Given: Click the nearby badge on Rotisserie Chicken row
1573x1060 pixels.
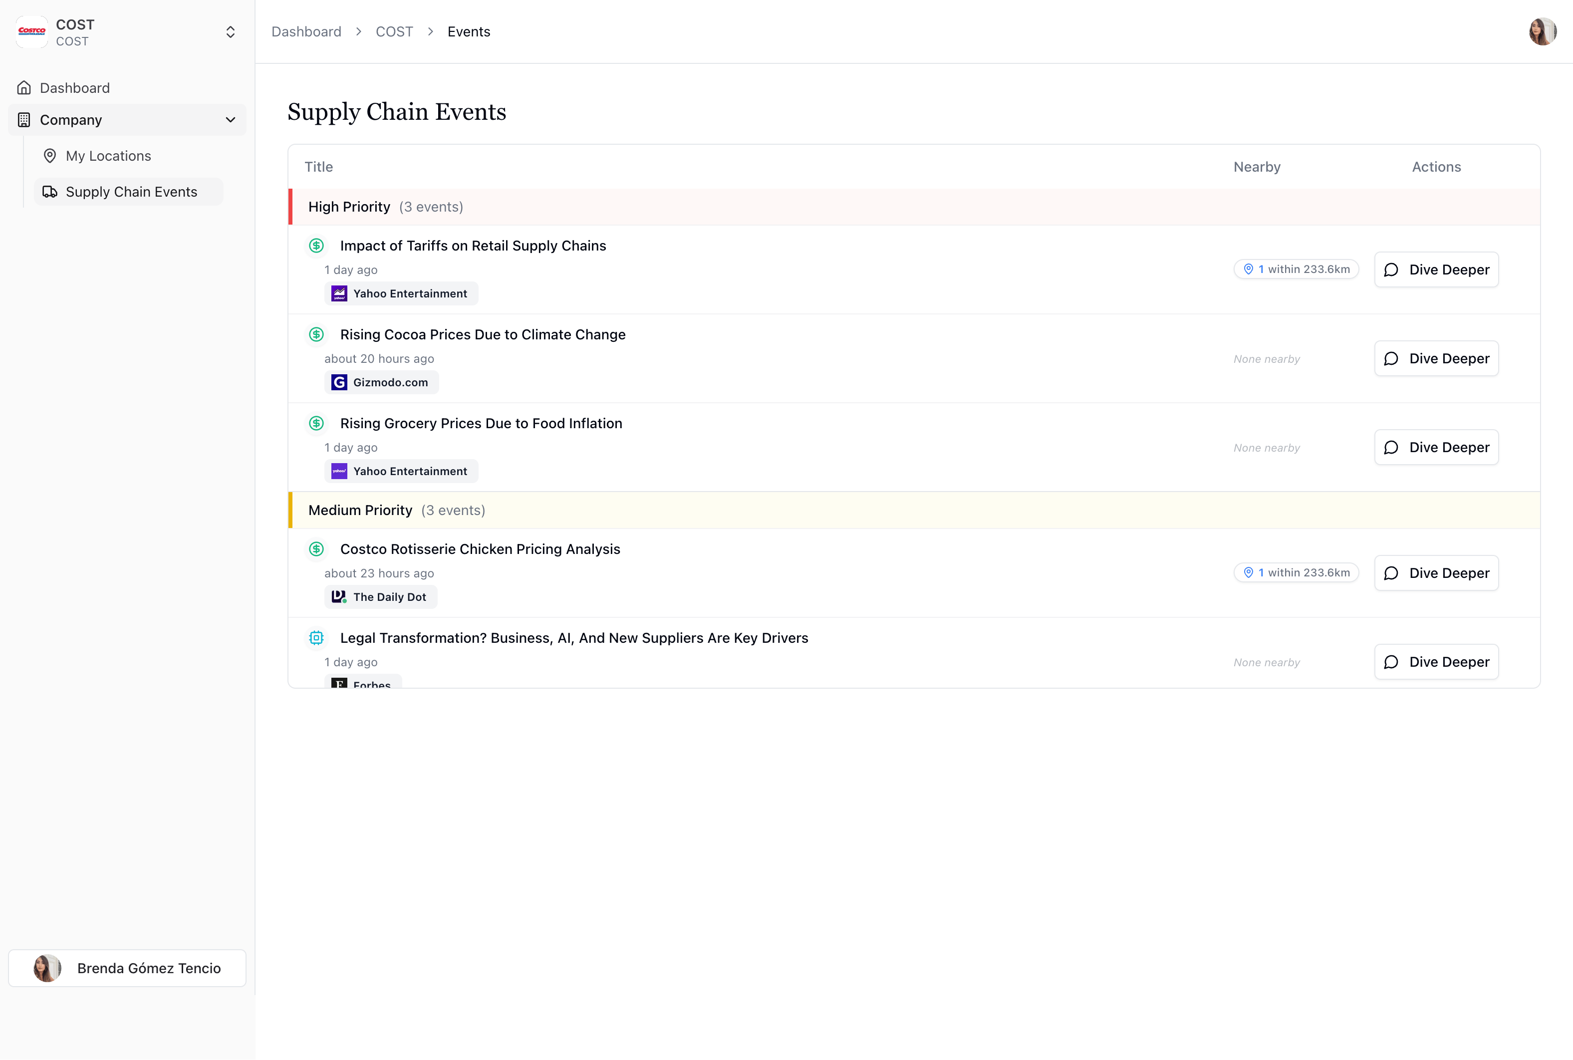Looking at the screenshot, I should (x=1296, y=572).
